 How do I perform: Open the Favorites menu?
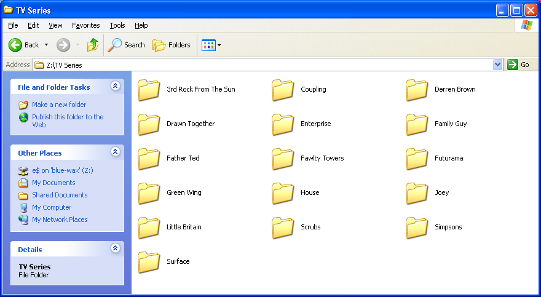pos(85,25)
